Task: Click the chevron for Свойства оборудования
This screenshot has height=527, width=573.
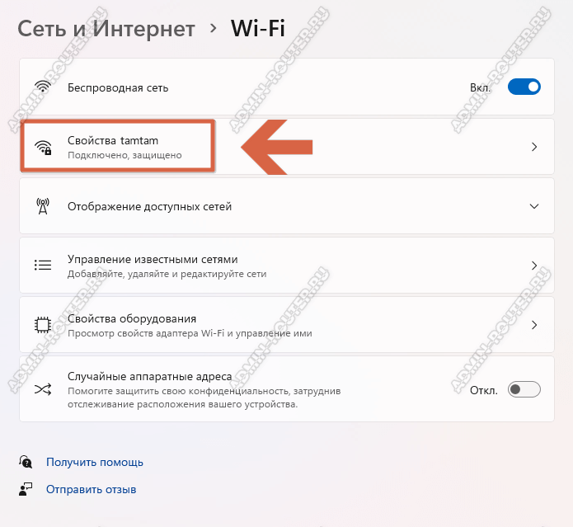Action: pyautogui.click(x=534, y=325)
